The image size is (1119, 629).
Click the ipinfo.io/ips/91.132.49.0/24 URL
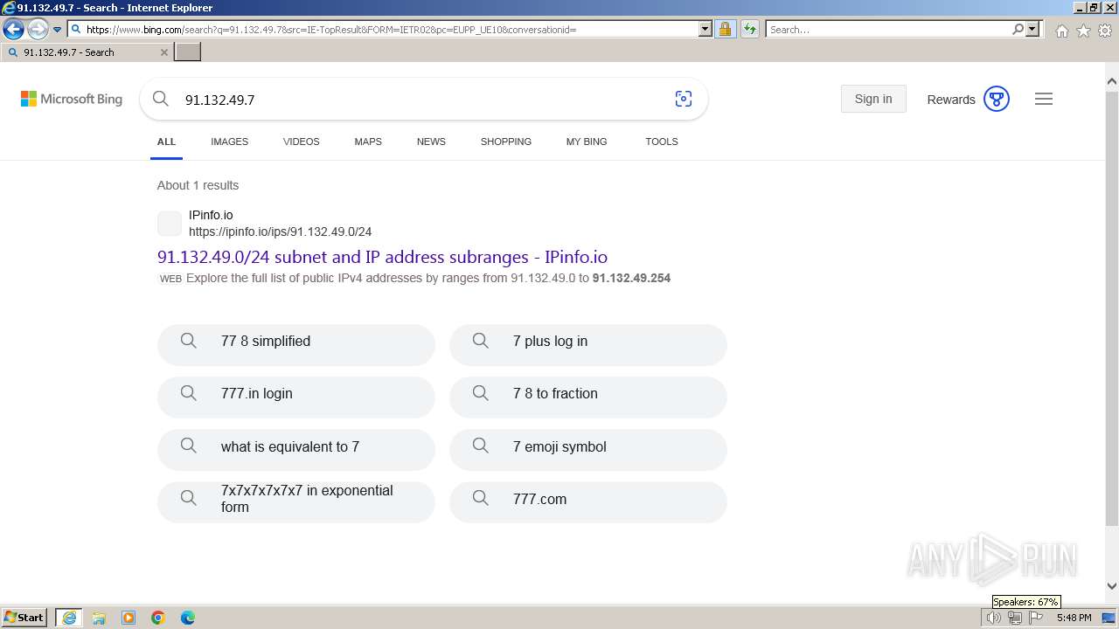tap(280, 232)
